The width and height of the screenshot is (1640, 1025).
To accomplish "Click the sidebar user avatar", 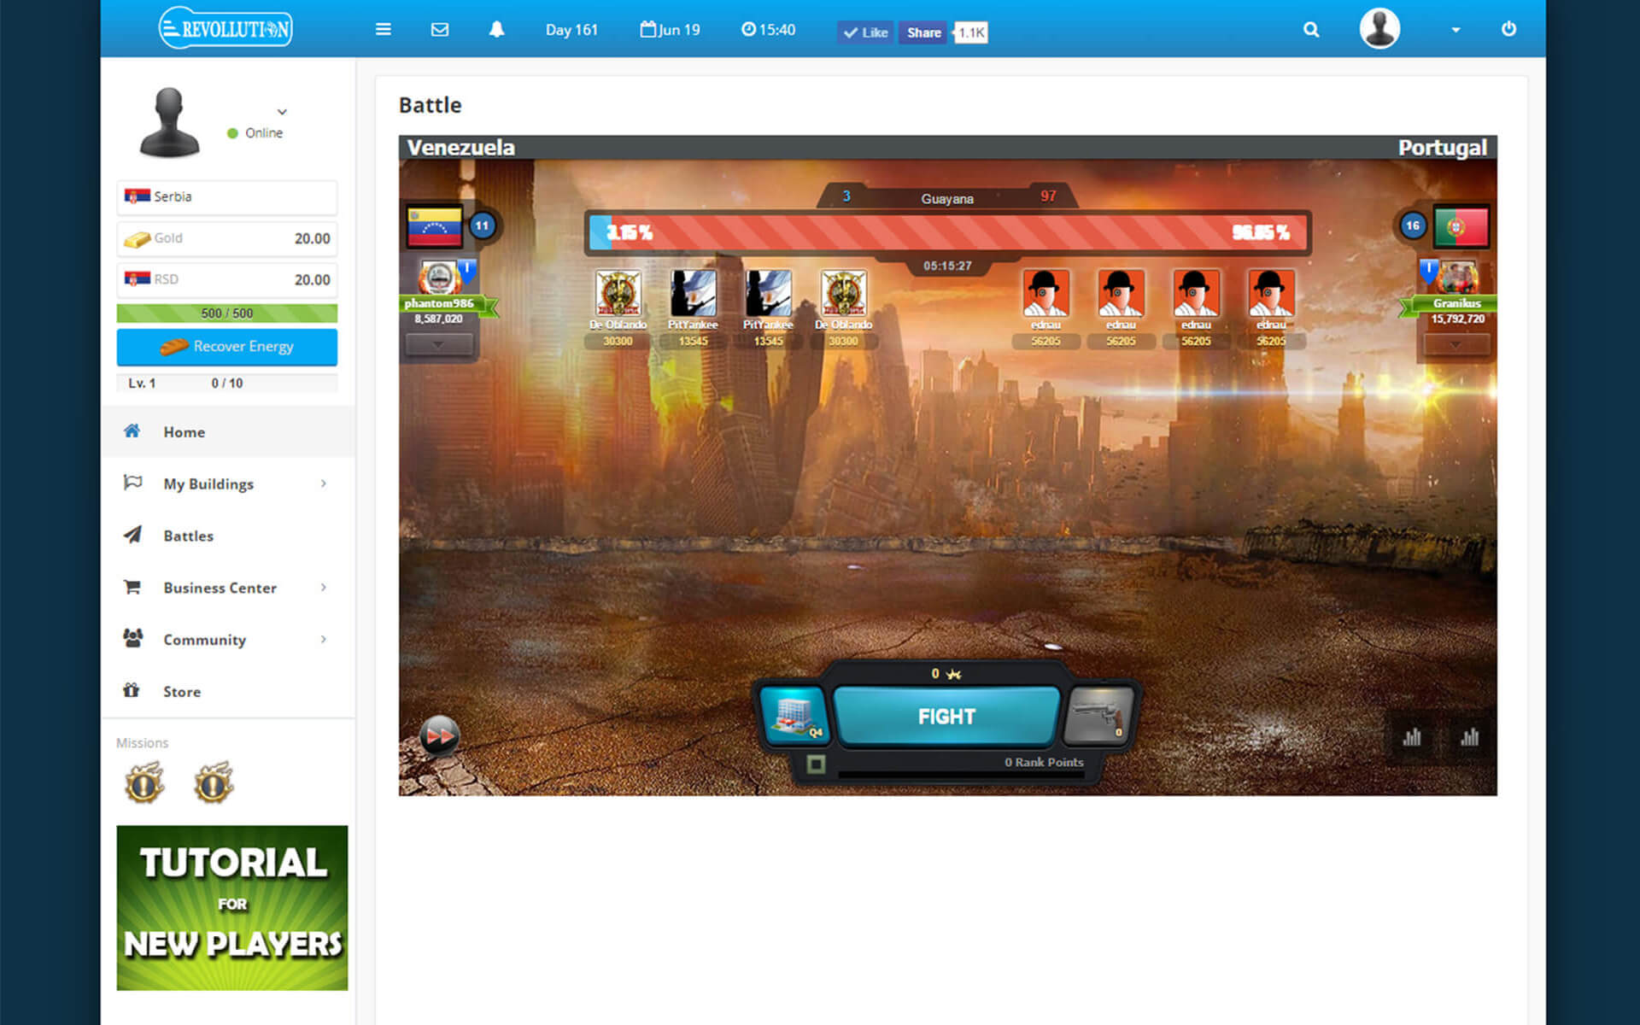I will 169,122.
